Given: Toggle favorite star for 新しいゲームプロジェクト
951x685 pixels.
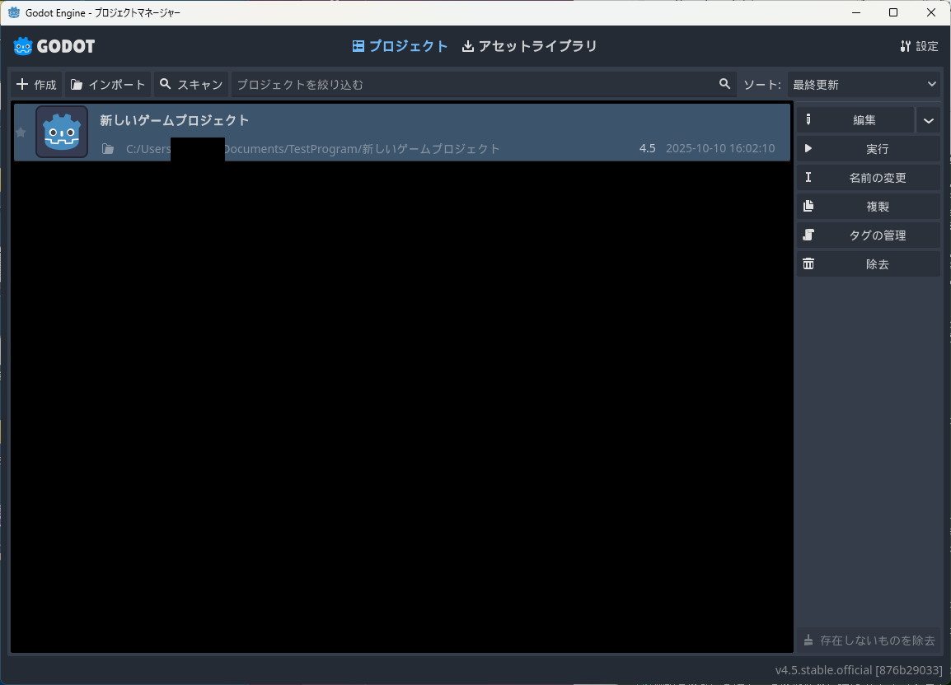Looking at the screenshot, I should tap(21, 133).
